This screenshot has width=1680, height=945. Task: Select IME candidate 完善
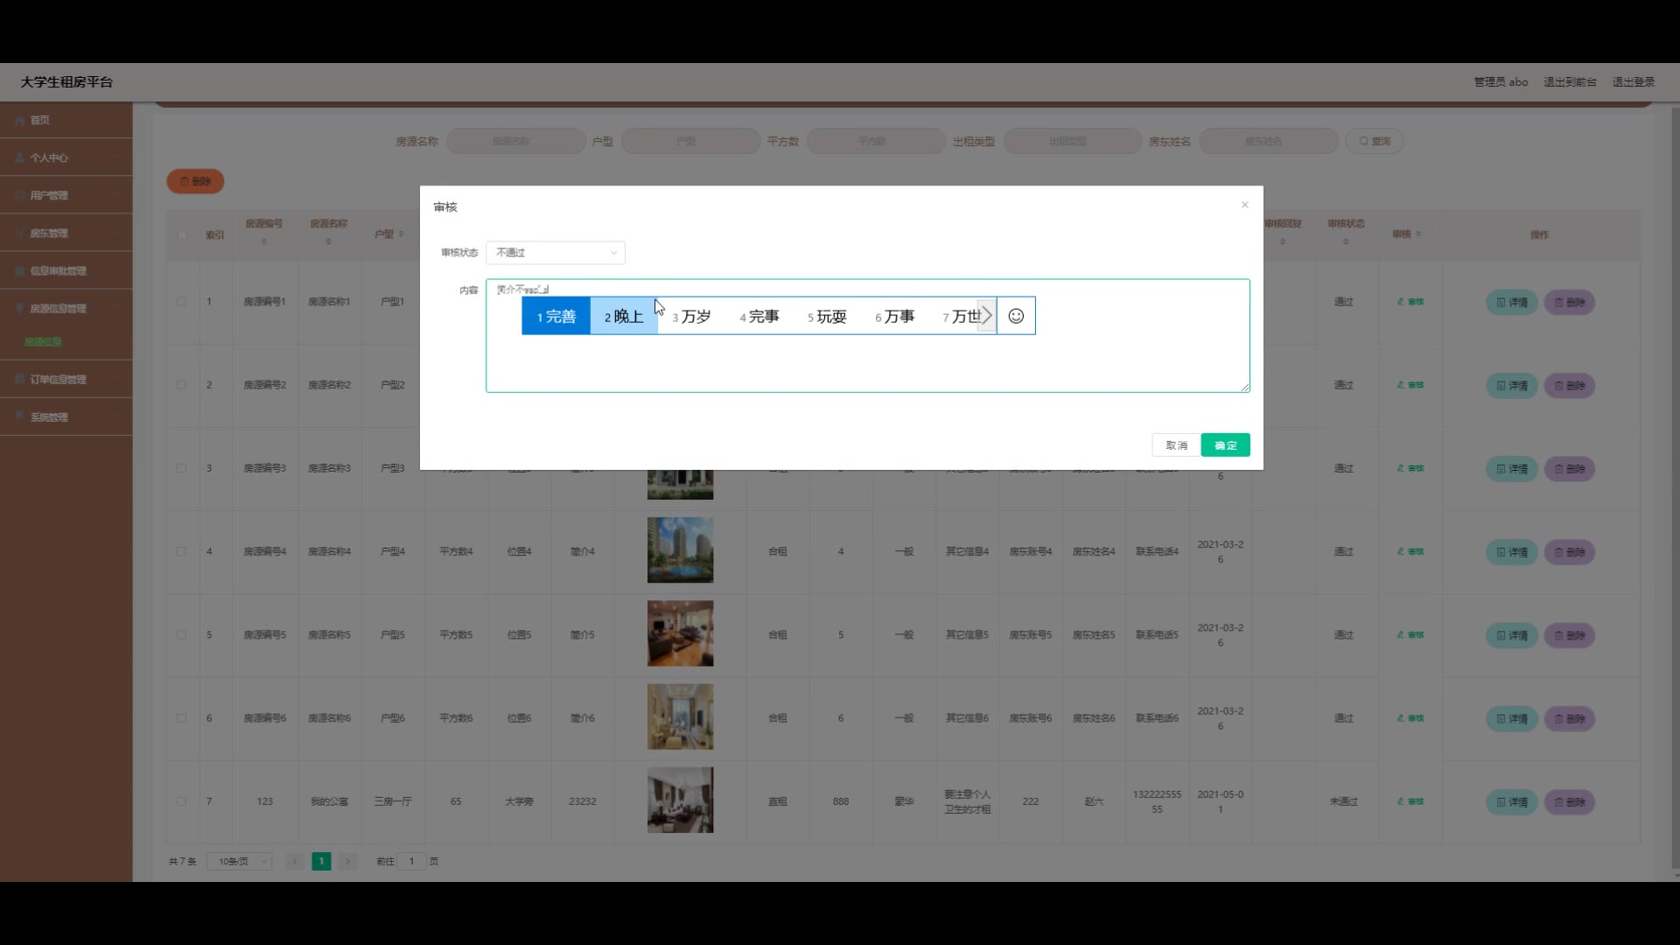[556, 316]
